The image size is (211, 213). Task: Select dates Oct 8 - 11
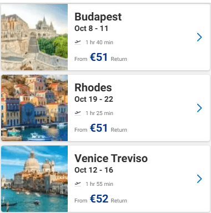click(91, 28)
